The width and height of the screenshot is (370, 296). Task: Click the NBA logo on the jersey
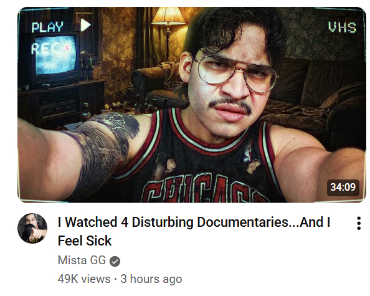click(248, 153)
